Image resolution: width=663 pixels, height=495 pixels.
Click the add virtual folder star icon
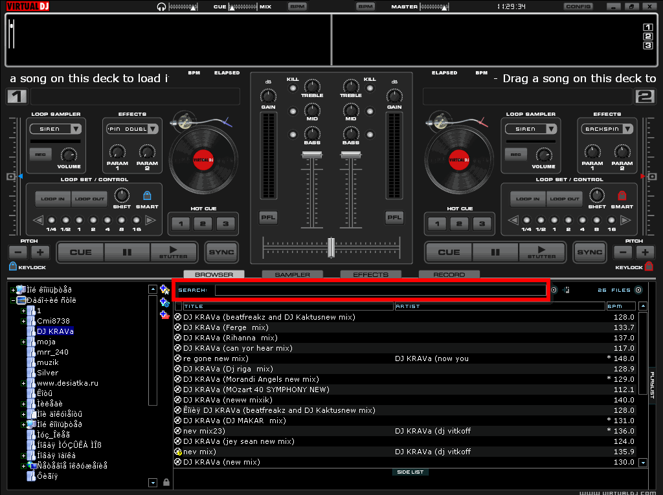point(164,290)
